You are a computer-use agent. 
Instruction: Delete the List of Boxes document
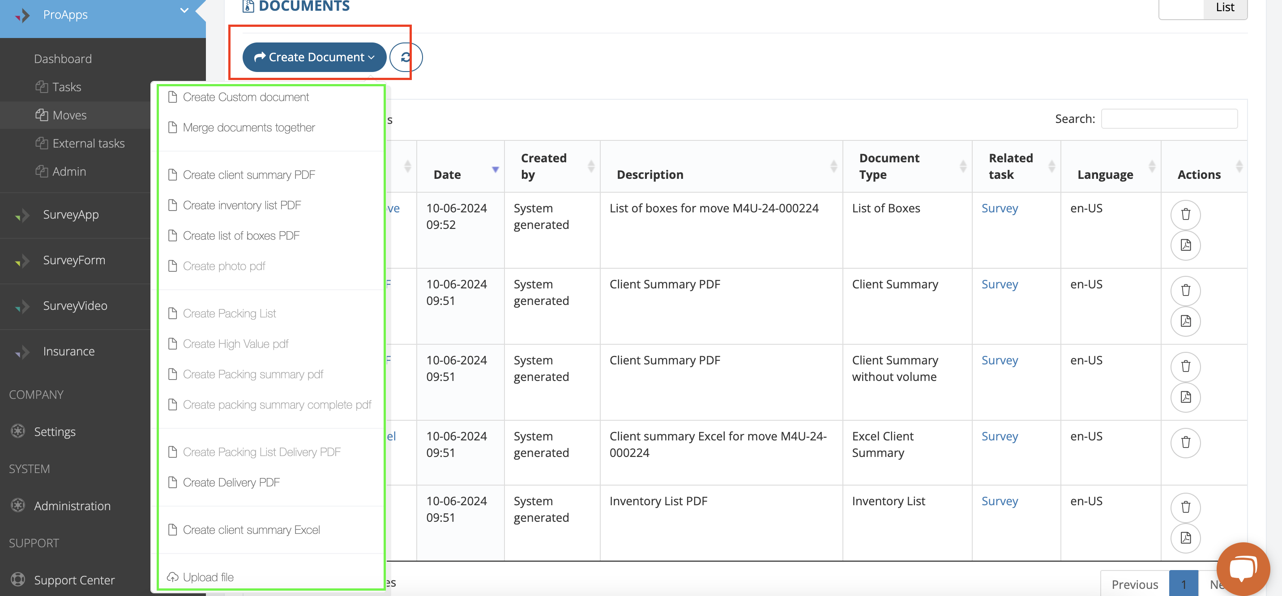tap(1185, 214)
